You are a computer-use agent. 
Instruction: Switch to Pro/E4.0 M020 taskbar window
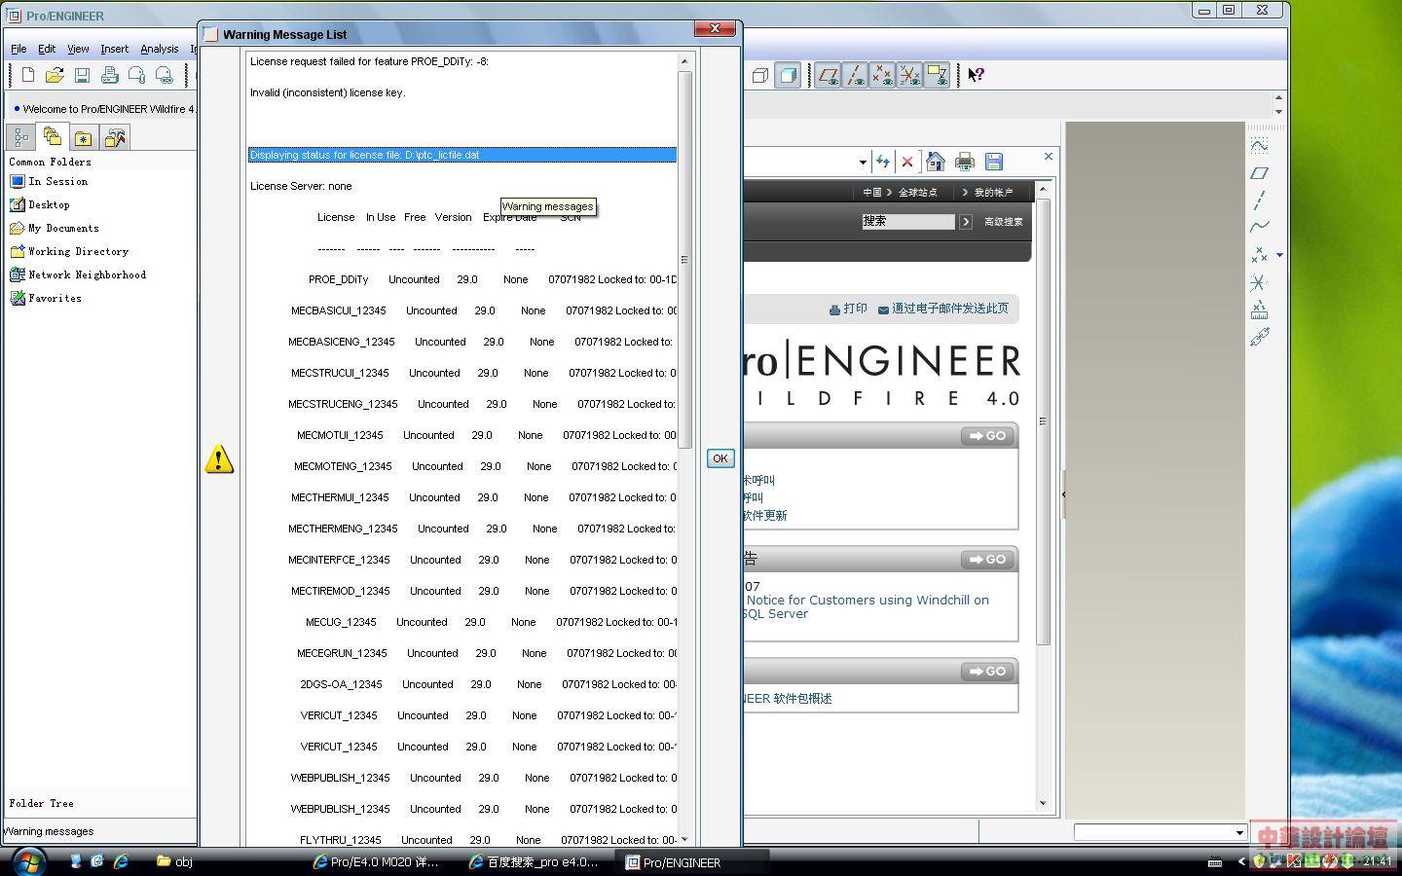coord(377,862)
